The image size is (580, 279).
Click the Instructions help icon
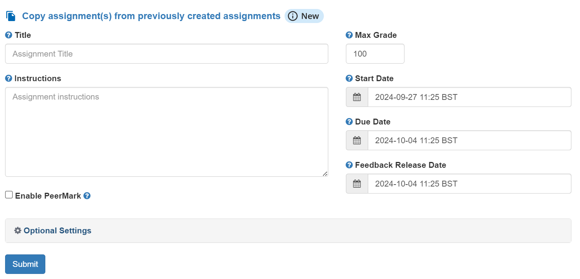click(9, 78)
